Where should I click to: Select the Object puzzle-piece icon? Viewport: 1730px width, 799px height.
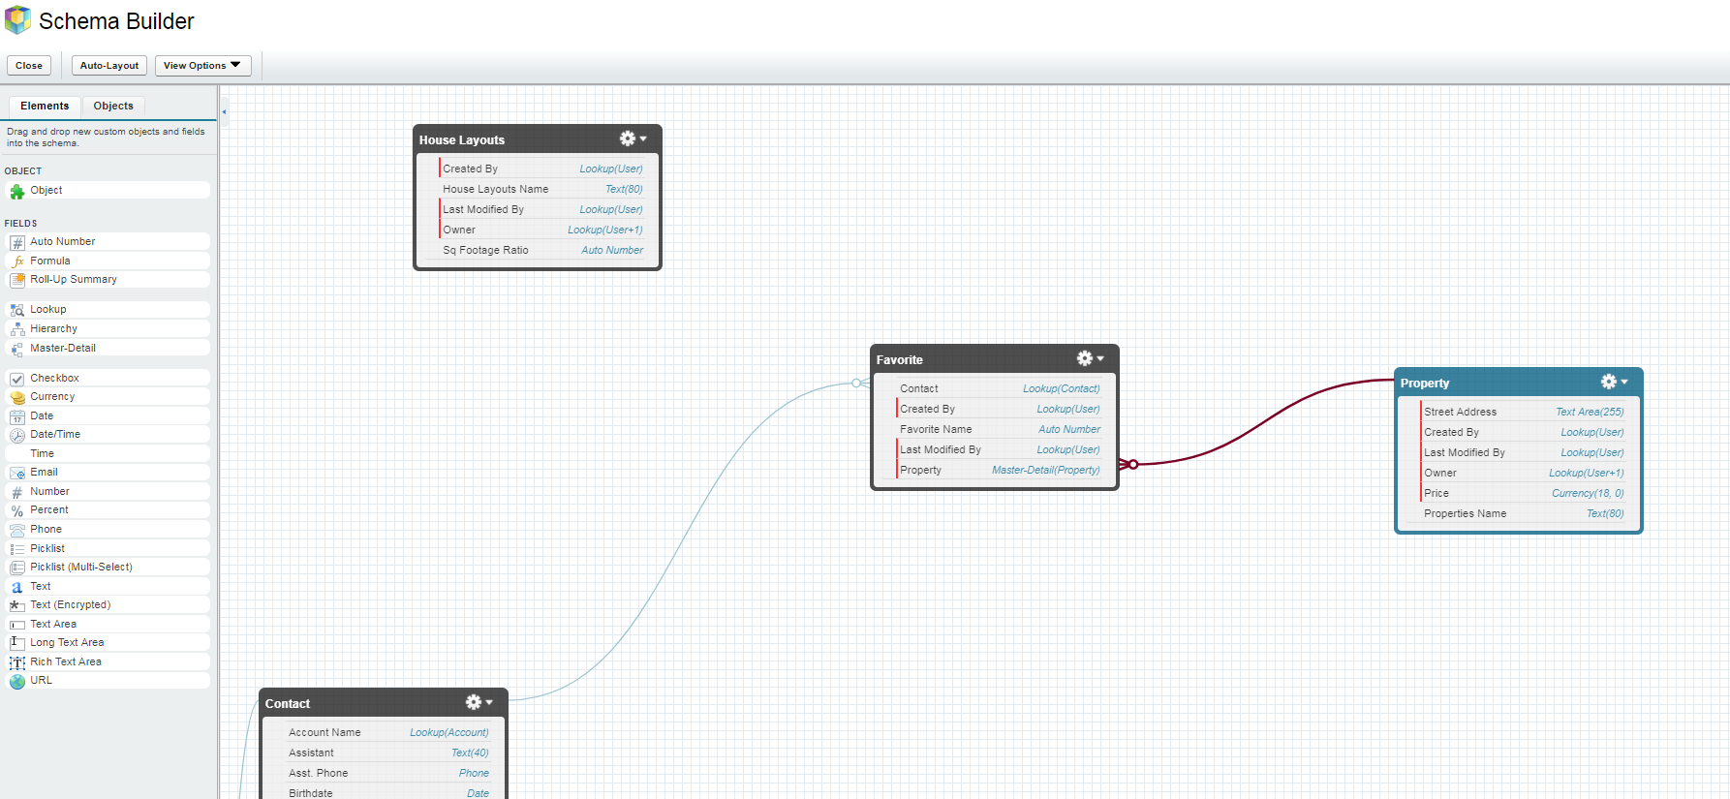point(16,192)
